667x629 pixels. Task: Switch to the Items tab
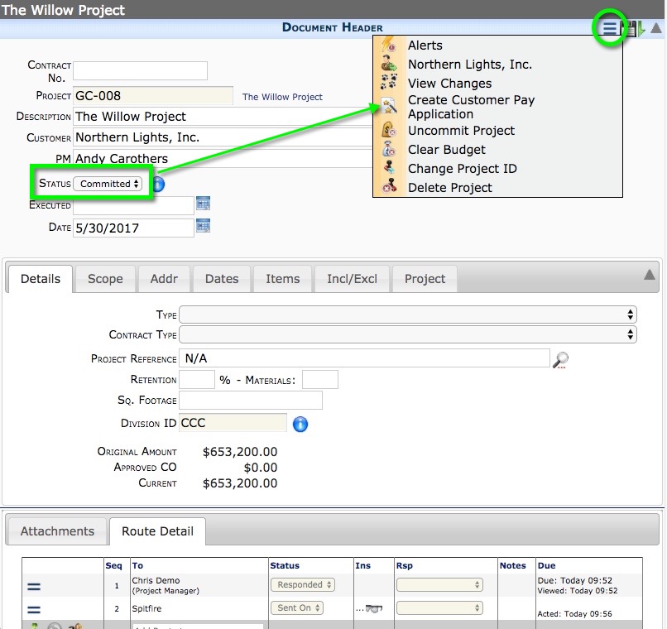[x=282, y=279]
